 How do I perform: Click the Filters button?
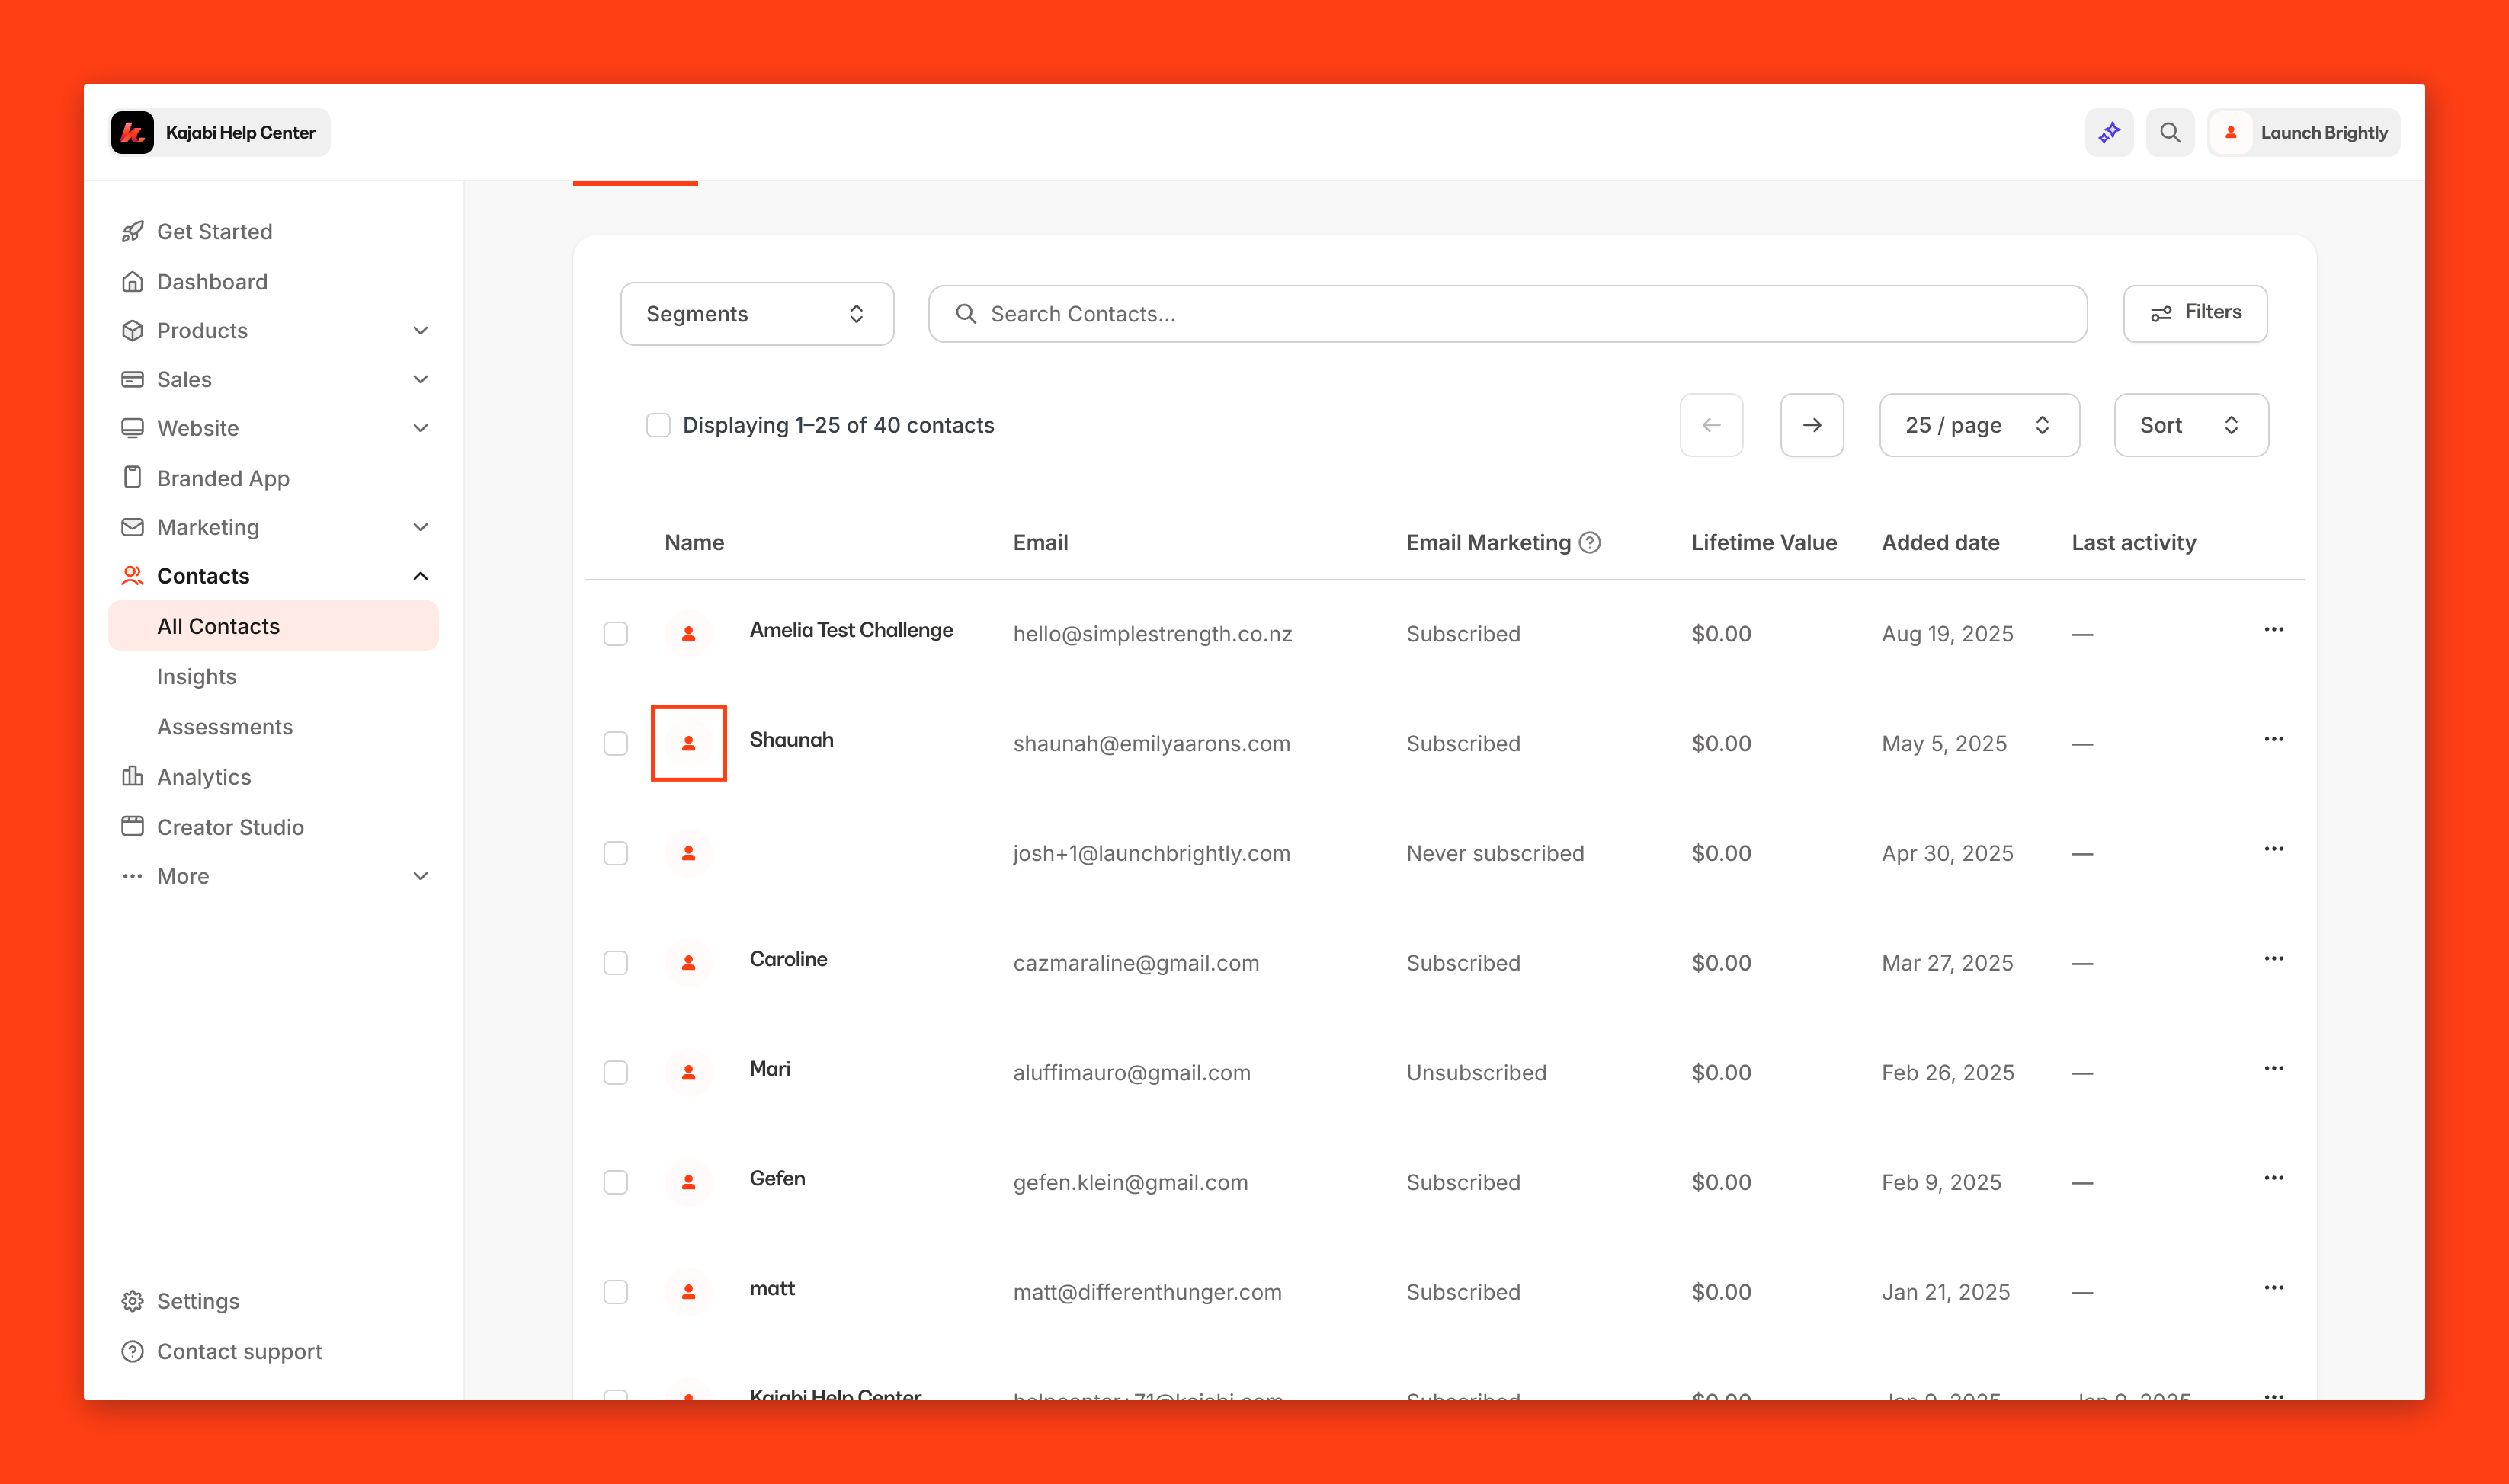(x=2195, y=313)
